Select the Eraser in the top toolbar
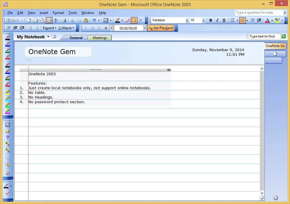 click(x=127, y=20)
